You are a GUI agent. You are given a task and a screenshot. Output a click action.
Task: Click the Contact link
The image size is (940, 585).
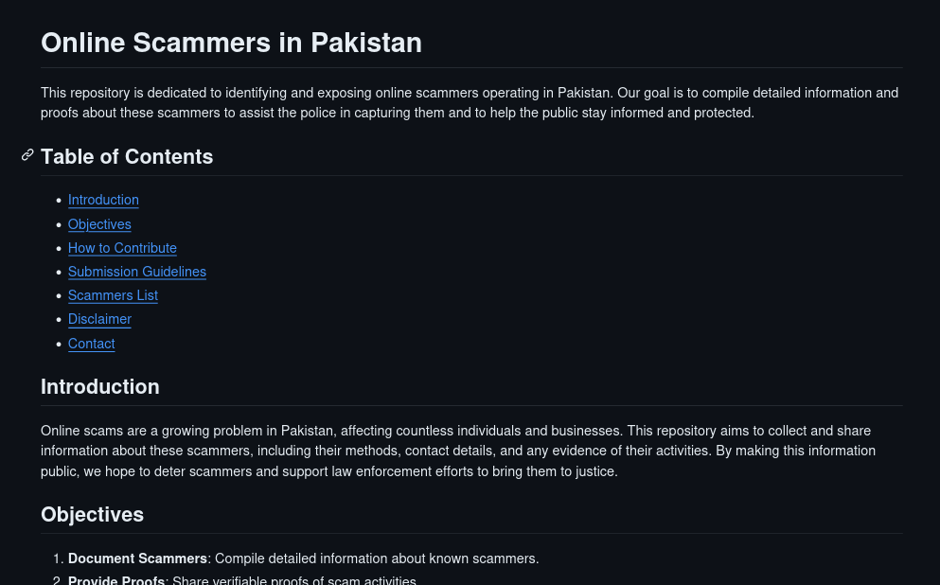(x=91, y=344)
